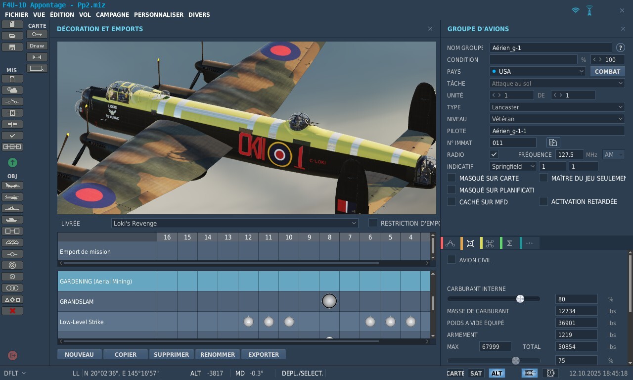Click the red X delete object icon

[12, 311]
